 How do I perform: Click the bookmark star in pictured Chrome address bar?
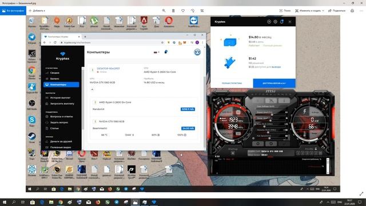pos(162,42)
